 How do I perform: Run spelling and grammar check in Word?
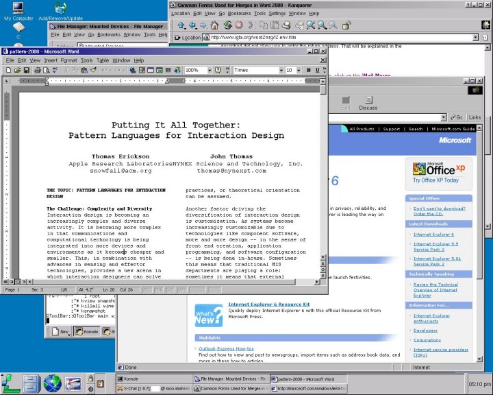point(55,70)
